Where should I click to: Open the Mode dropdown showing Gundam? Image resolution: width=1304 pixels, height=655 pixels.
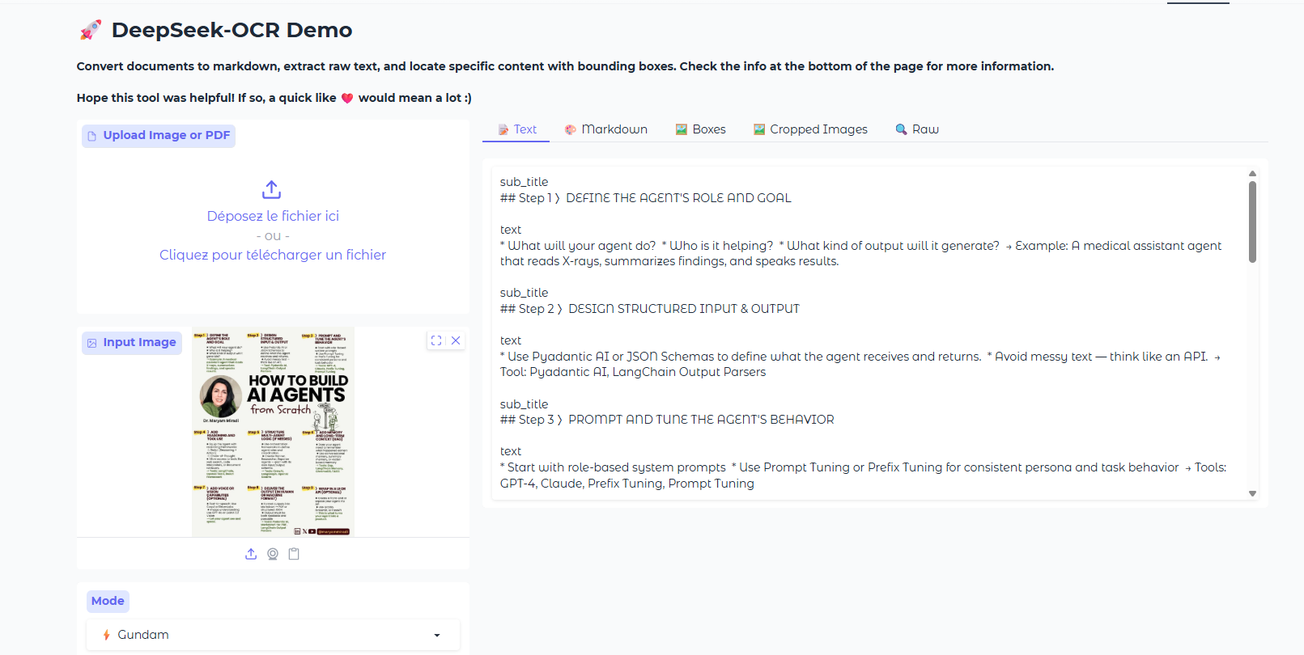(x=273, y=635)
